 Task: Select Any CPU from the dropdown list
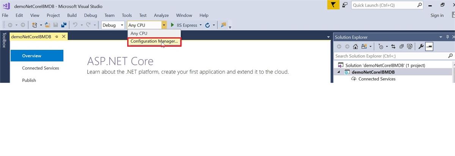tap(154, 34)
